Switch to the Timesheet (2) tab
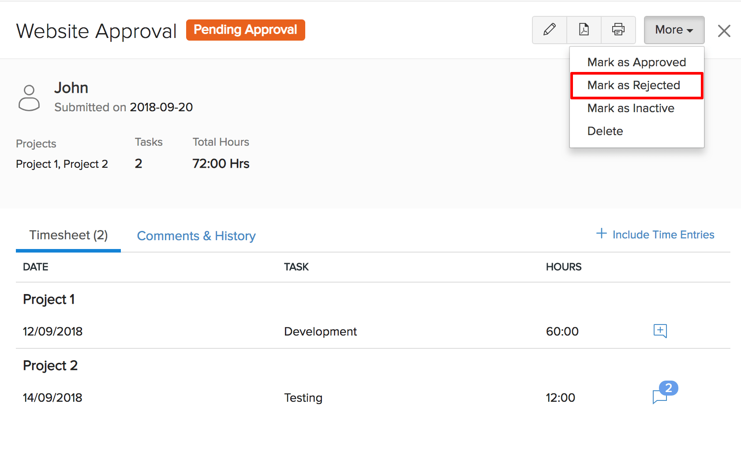 68,235
